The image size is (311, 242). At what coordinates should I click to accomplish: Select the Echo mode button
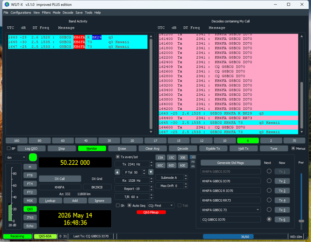coord(30,226)
